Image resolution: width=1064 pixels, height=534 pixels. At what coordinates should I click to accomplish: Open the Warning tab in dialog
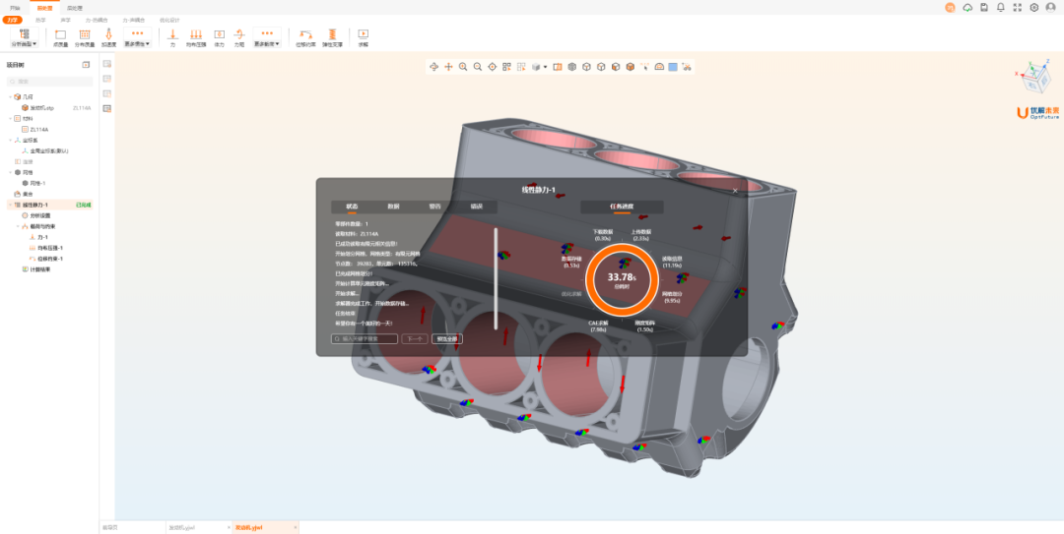434,207
